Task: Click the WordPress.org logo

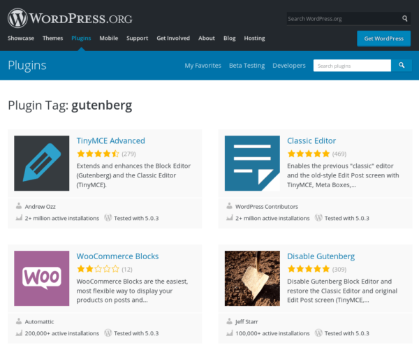Action: point(70,18)
